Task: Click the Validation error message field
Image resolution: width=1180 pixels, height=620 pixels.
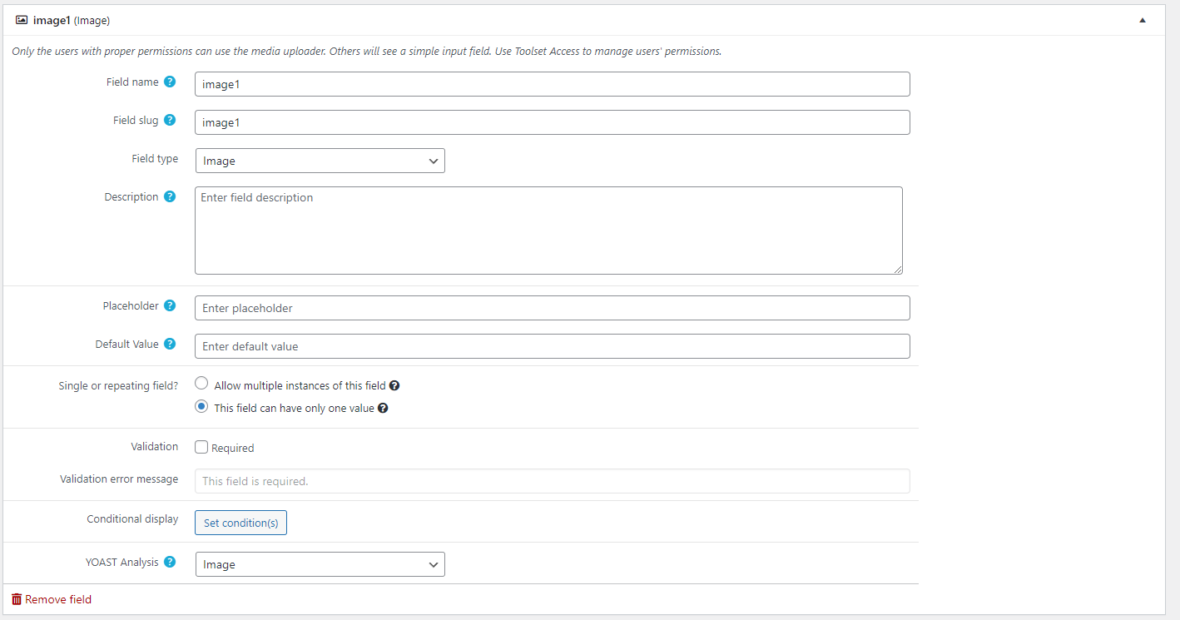Action: tap(552, 481)
